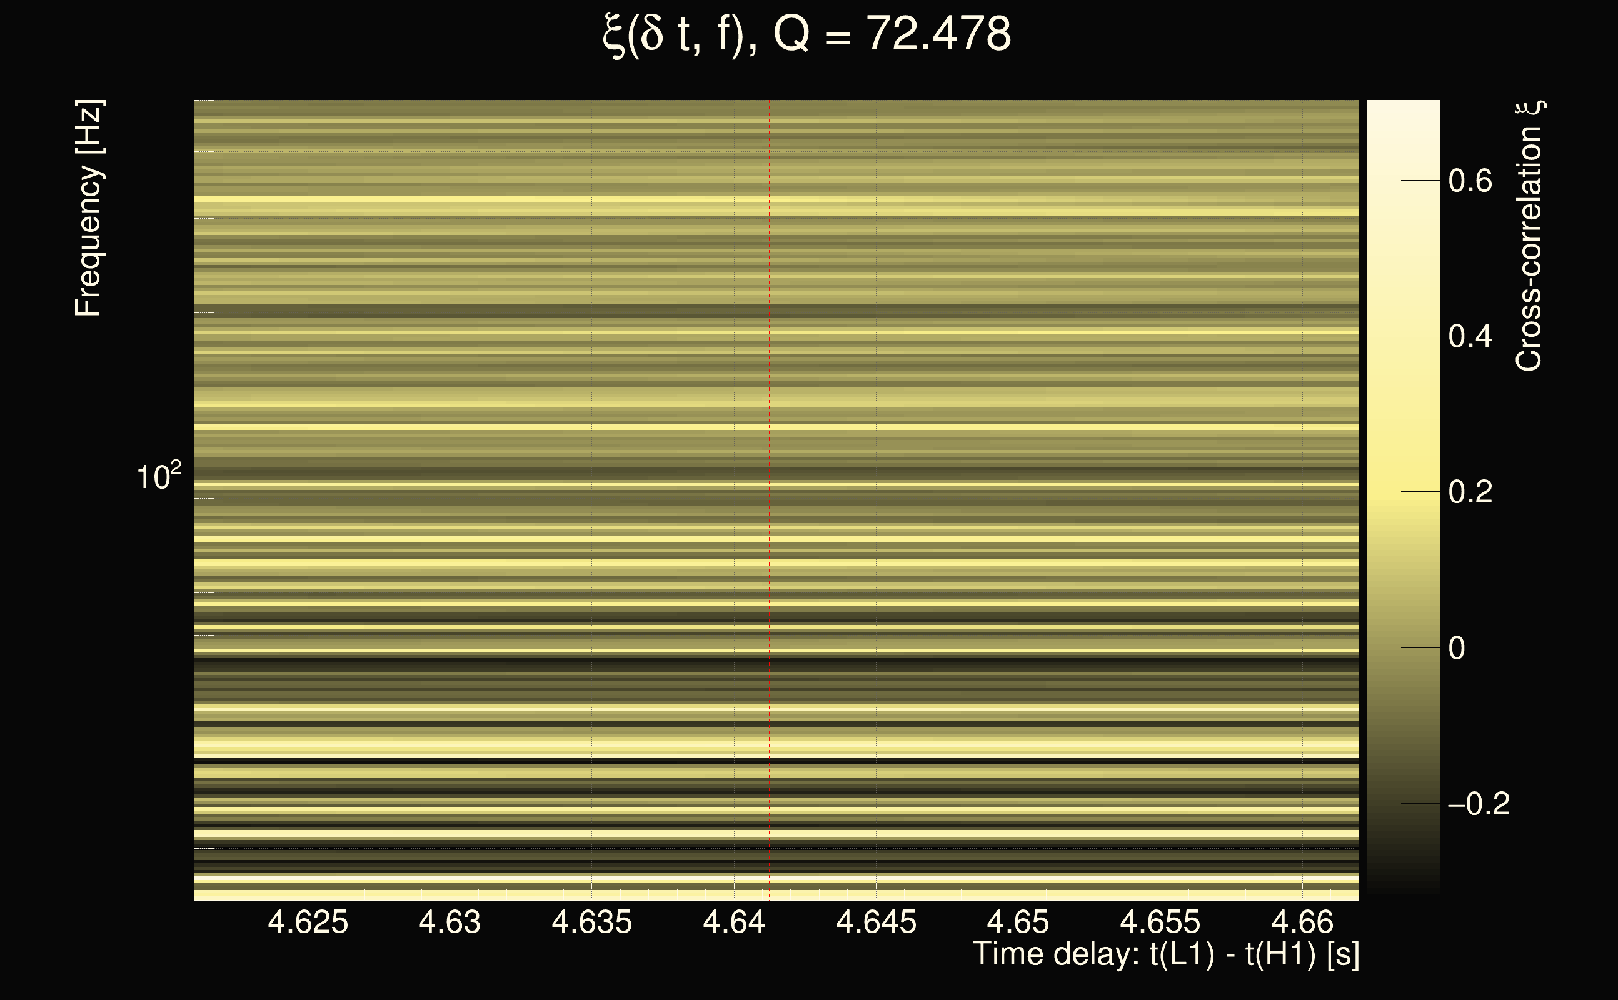Click the 0.2 colorbar tick label
The width and height of the screenshot is (1618, 1000).
coord(1470,492)
